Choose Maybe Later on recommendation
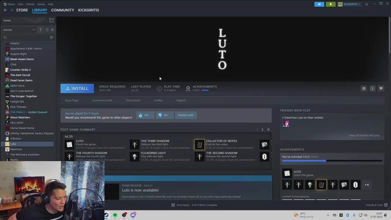Viewport: 391px width, 220px height. pos(186,115)
